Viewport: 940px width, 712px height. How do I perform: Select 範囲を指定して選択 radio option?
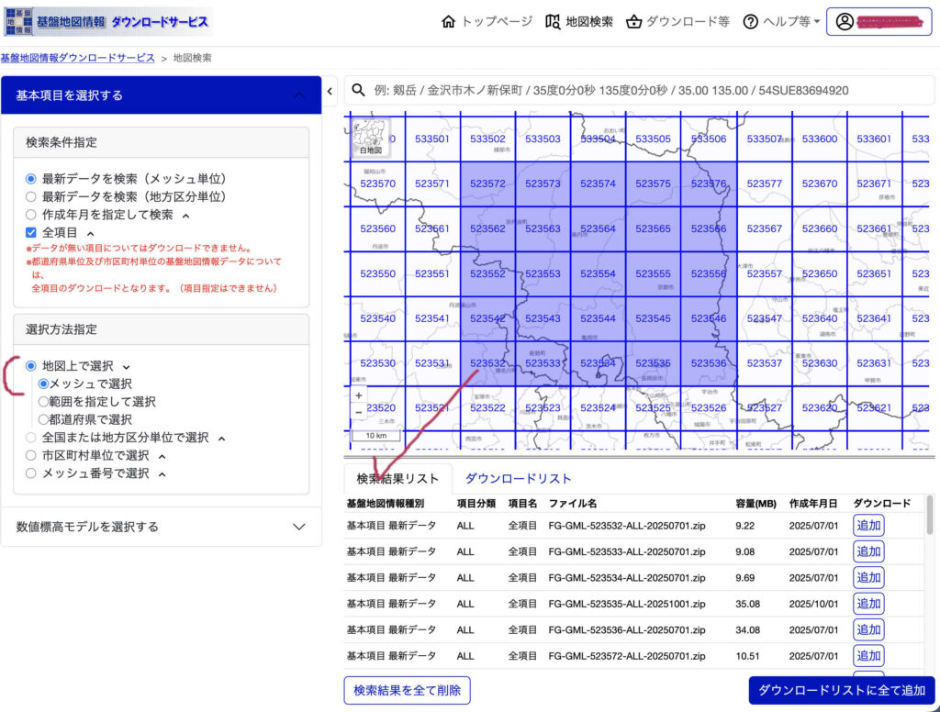click(x=43, y=402)
